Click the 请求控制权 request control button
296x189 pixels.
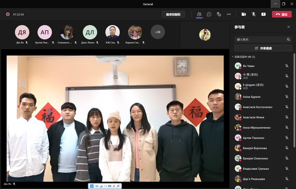173,14
